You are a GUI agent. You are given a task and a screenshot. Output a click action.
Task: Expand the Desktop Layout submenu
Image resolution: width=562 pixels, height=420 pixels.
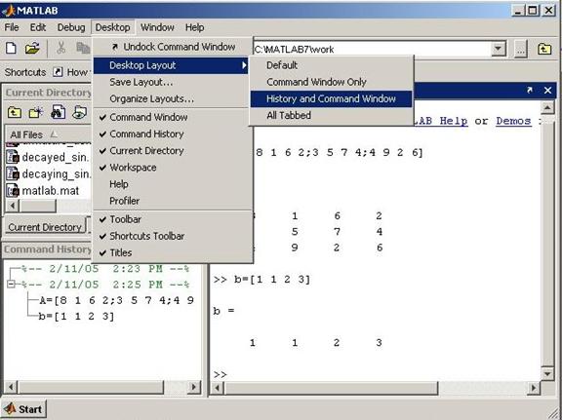point(171,65)
